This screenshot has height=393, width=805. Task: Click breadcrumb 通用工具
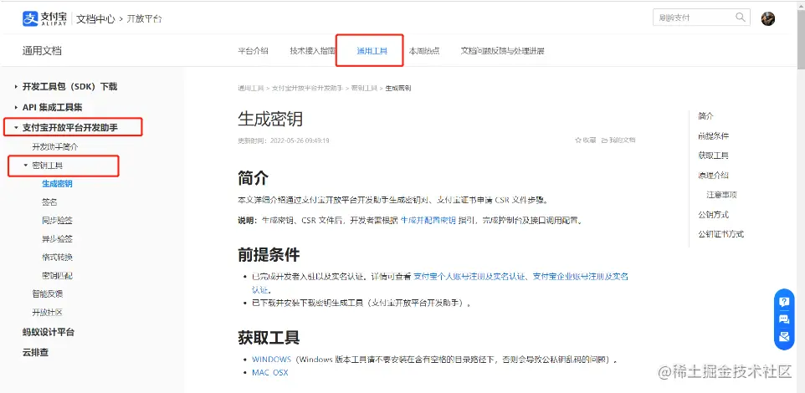(250, 89)
